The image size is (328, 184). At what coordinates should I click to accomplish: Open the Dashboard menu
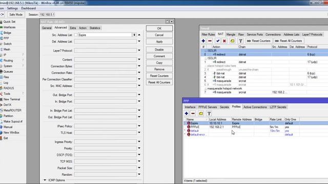point(29,8)
